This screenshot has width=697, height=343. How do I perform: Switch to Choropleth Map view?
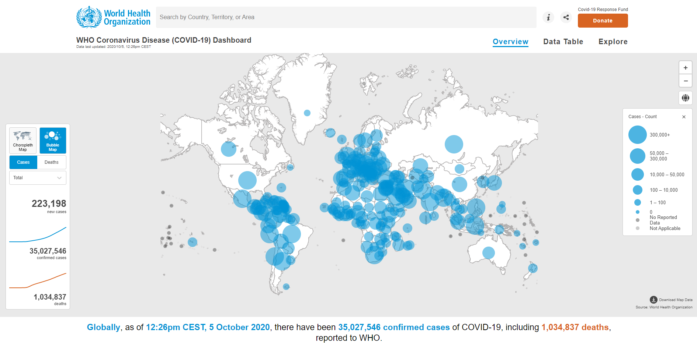[23, 140]
